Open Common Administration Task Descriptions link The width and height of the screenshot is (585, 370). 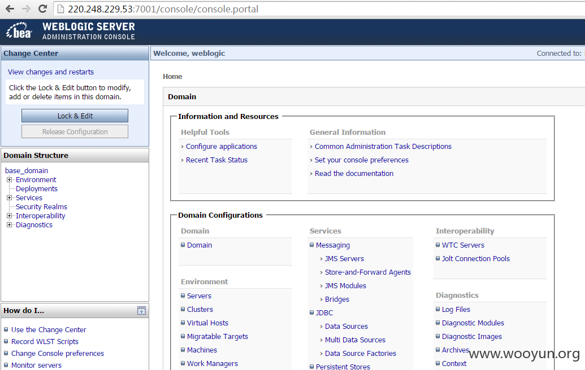[x=383, y=146]
